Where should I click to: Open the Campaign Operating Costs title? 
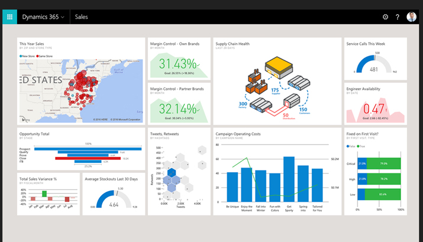pyautogui.click(x=238, y=134)
